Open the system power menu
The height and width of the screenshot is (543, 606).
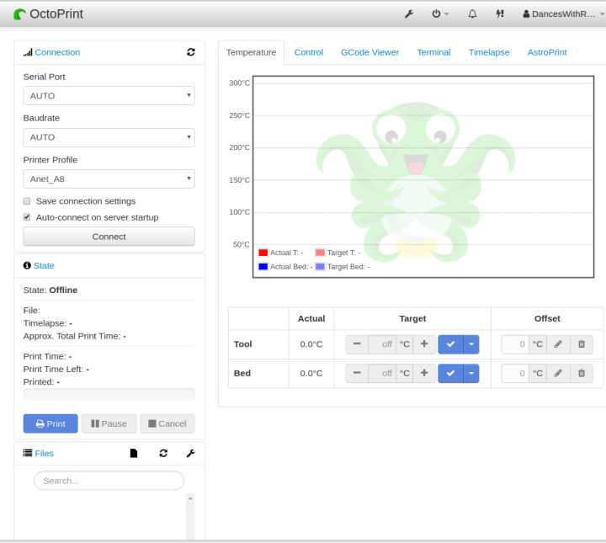(x=440, y=14)
